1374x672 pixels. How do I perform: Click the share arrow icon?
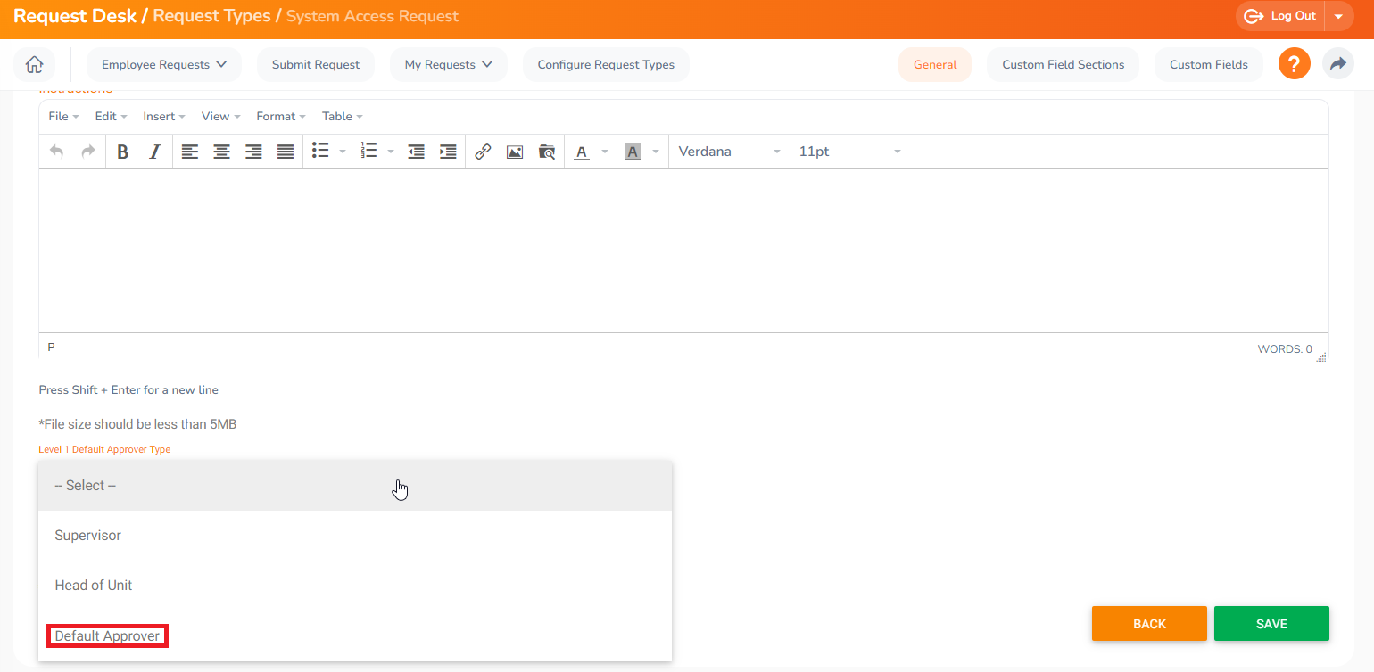pos(1337,64)
